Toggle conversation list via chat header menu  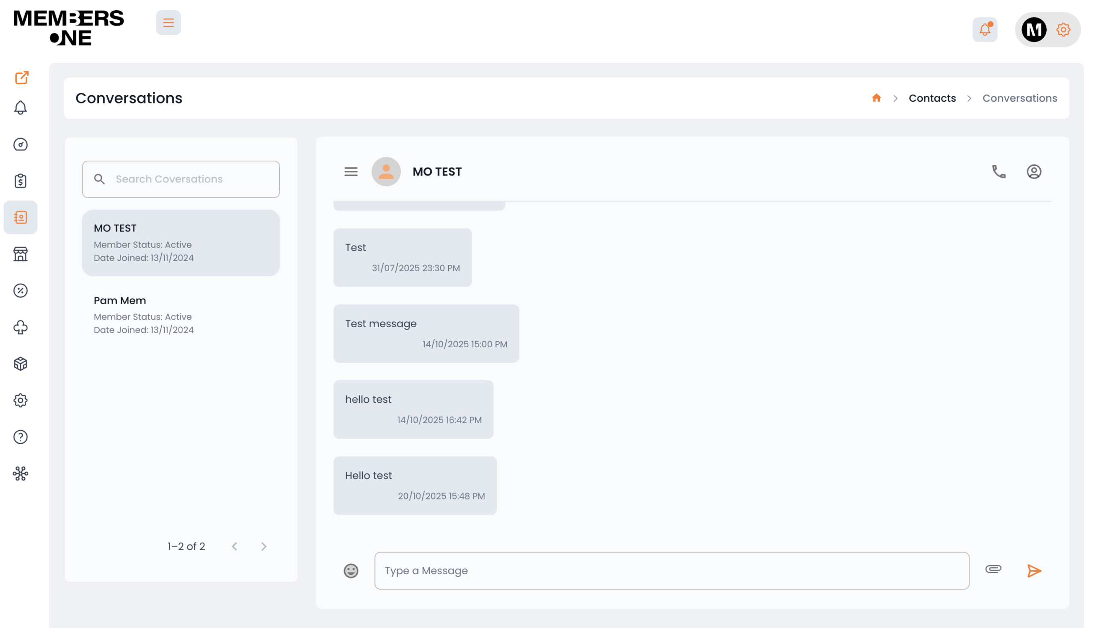pos(351,172)
